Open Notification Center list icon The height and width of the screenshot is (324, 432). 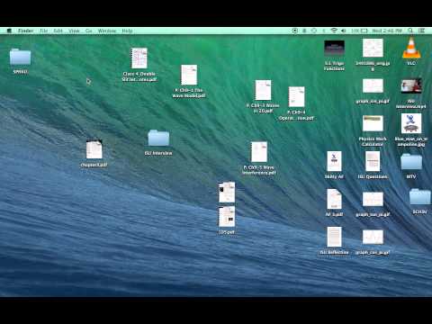click(421, 31)
